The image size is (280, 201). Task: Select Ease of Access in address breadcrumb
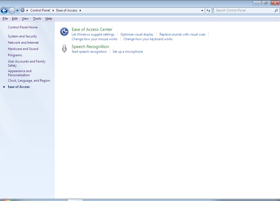67,10
